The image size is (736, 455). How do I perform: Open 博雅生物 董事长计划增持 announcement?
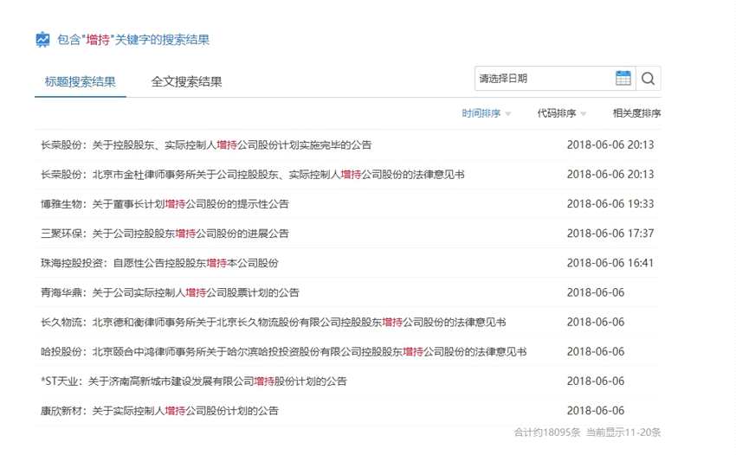[165, 204]
